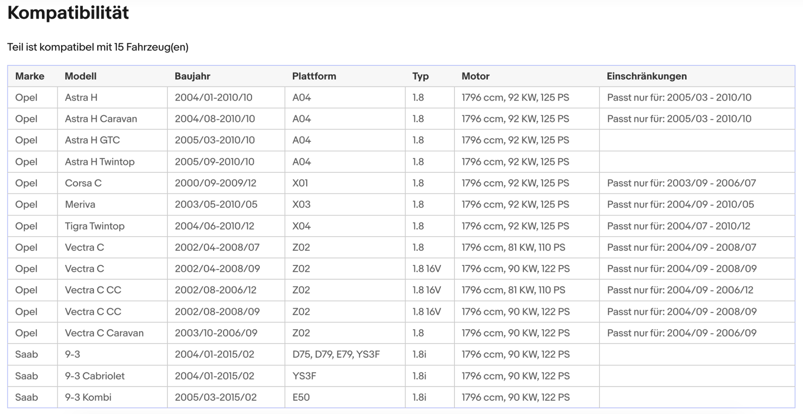Click the Plattform column header

pyautogui.click(x=314, y=76)
